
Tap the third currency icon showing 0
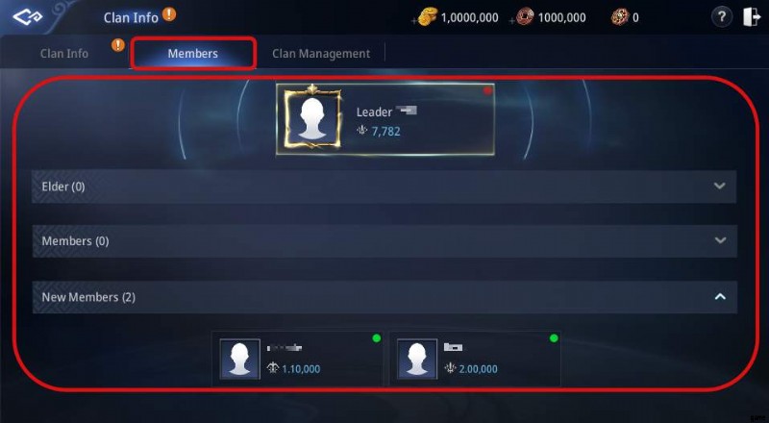619,17
